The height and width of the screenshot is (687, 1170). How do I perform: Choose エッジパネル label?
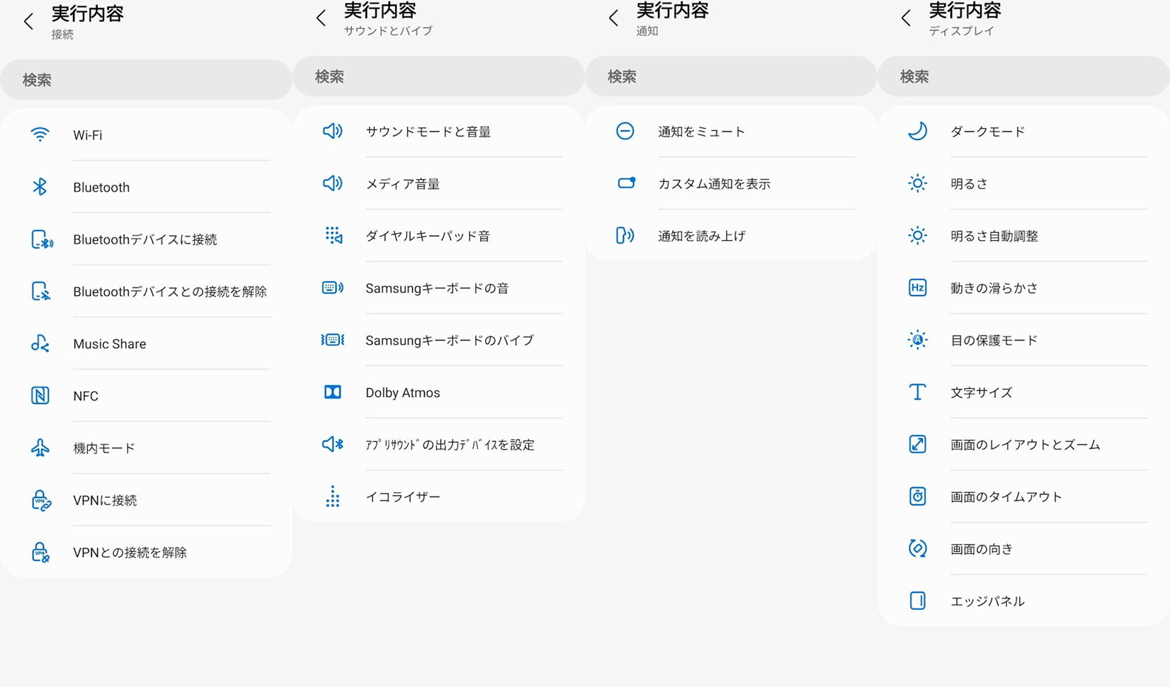coord(988,601)
